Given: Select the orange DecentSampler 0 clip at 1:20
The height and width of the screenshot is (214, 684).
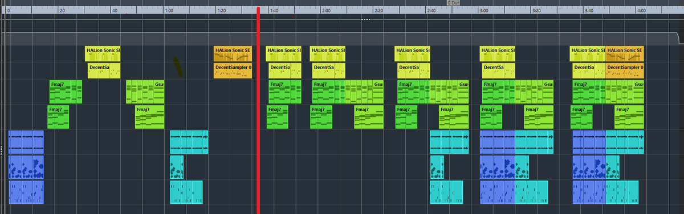Looking at the screenshot, I should click(233, 70).
